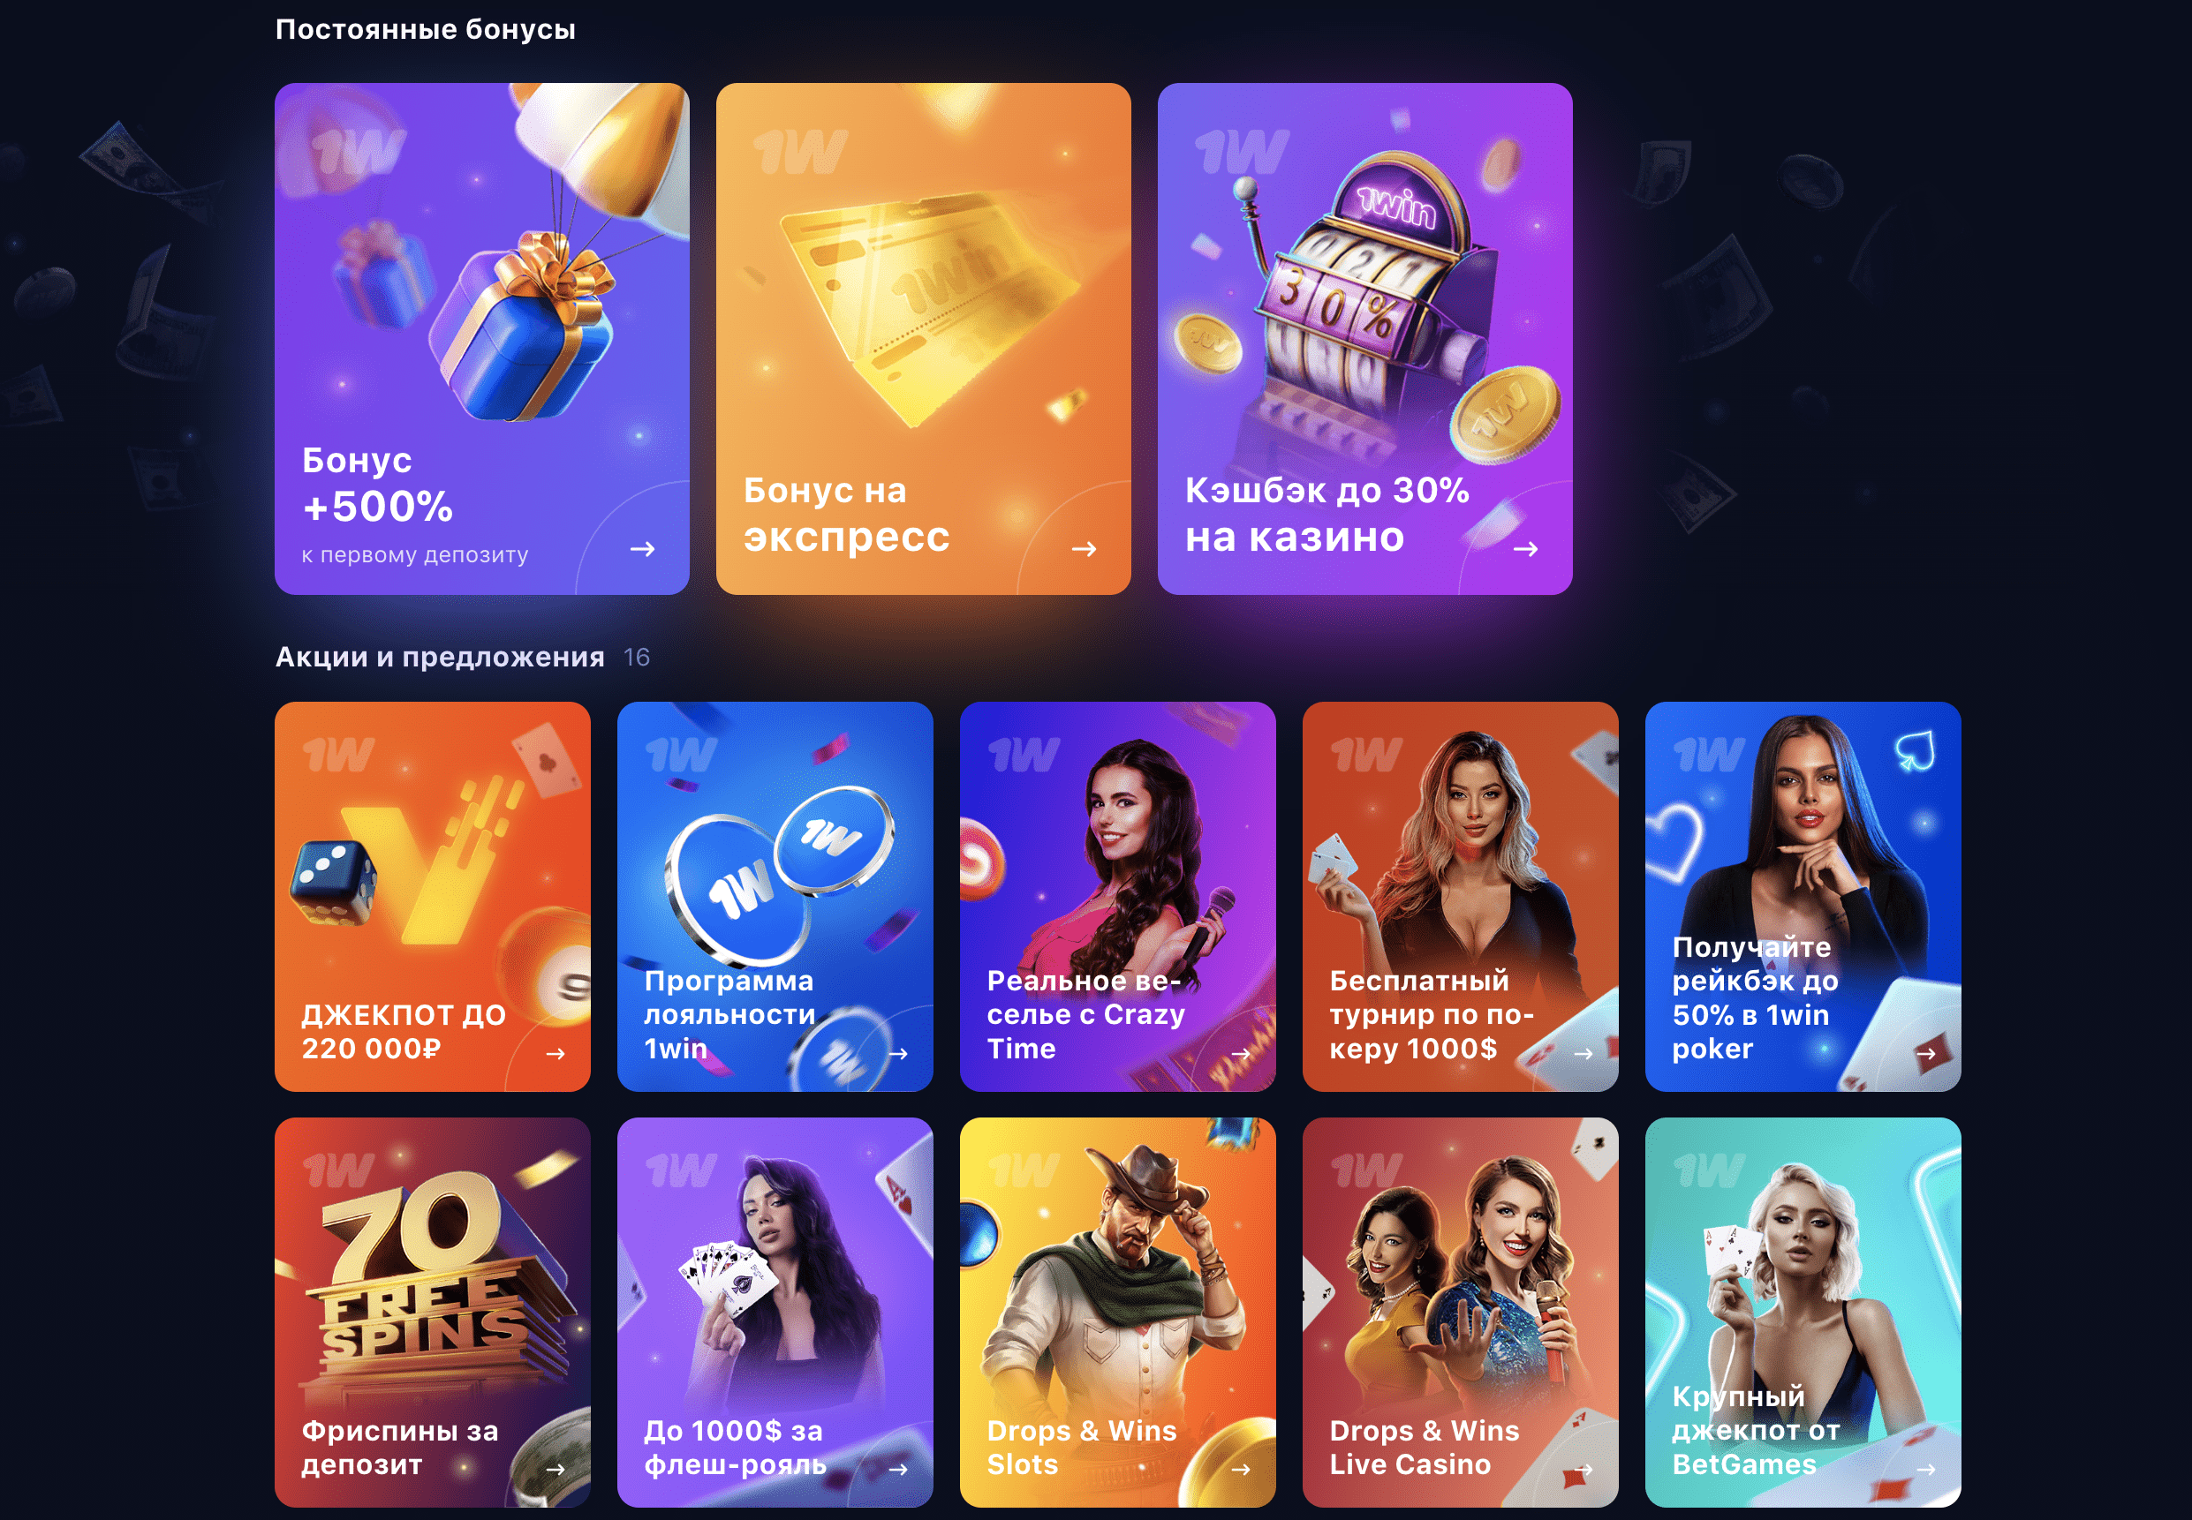Open the Бонус +500% к первому депозиту title
The height and width of the screenshot is (1520, 2192).
coord(414,505)
